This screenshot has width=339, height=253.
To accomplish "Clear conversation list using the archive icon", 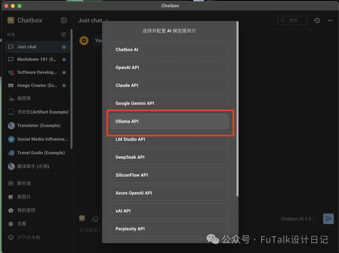I will tap(63, 35).
